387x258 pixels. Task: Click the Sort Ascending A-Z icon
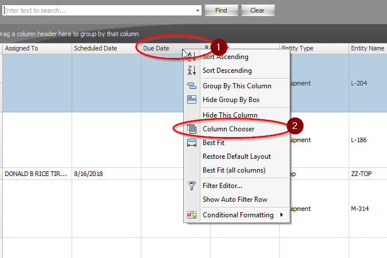click(x=192, y=57)
